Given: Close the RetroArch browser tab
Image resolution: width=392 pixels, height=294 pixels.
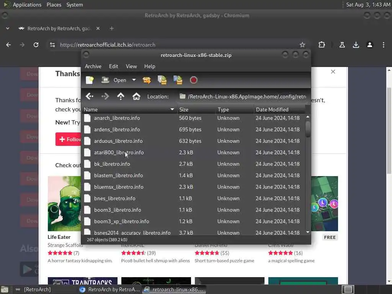Looking at the screenshot, I should coord(98,28).
